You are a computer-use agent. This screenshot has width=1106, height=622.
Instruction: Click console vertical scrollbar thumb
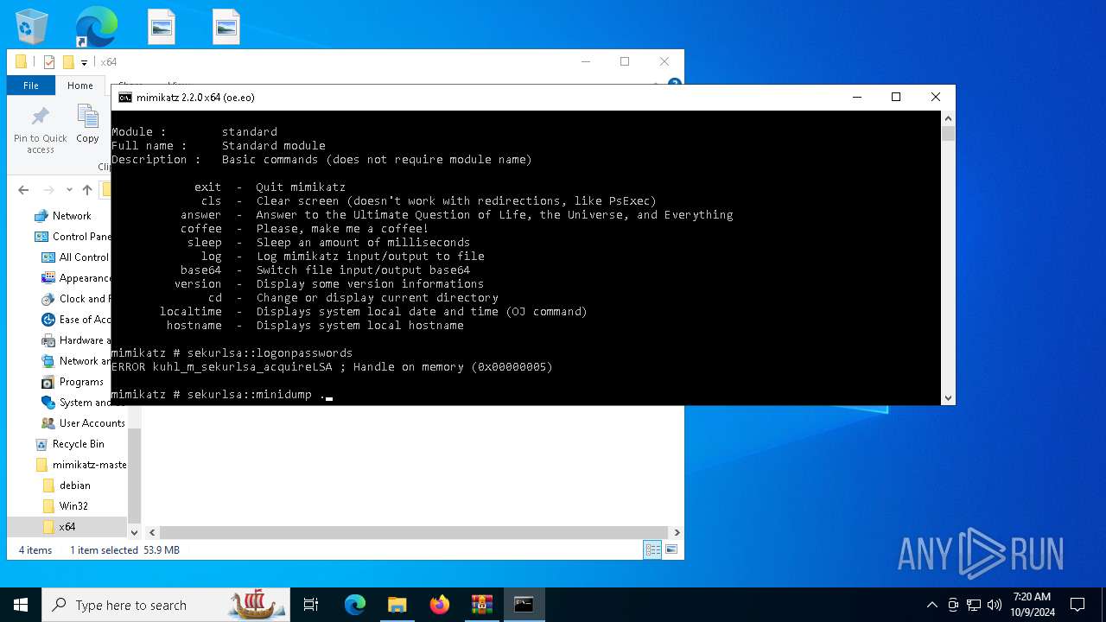coord(948,134)
